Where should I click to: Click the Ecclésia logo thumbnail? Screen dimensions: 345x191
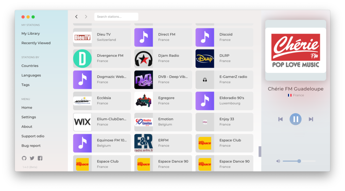coord(82,101)
